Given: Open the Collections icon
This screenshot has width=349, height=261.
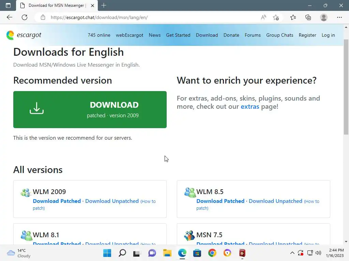Looking at the screenshot, I should 308,17.
